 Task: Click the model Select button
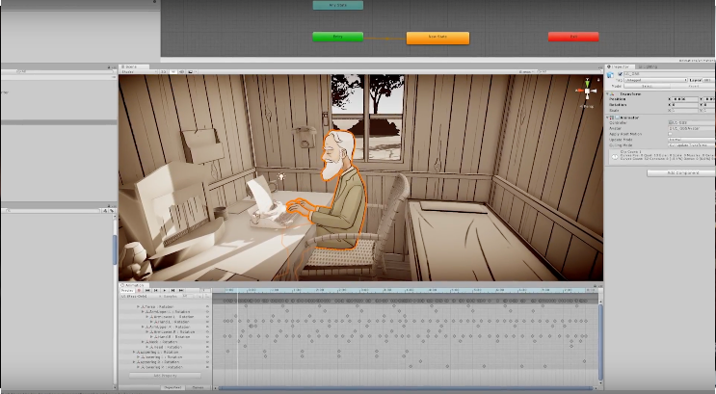647,86
